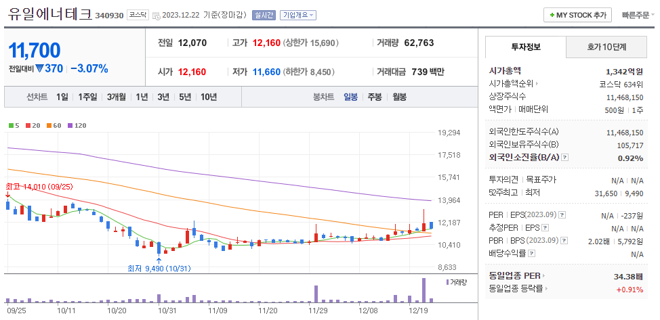660x320 pixels.
Task: Click the green plus in MY STOCK 추가
Action: [x=552, y=15]
